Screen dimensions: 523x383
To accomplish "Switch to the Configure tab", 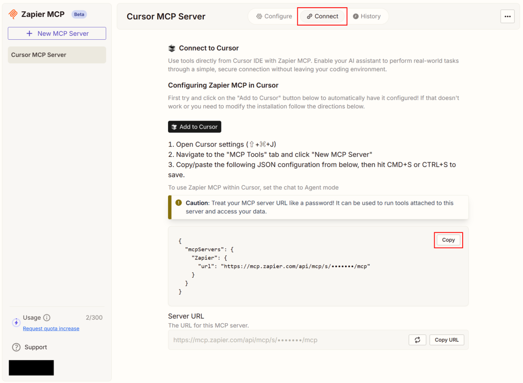I will point(274,16).
